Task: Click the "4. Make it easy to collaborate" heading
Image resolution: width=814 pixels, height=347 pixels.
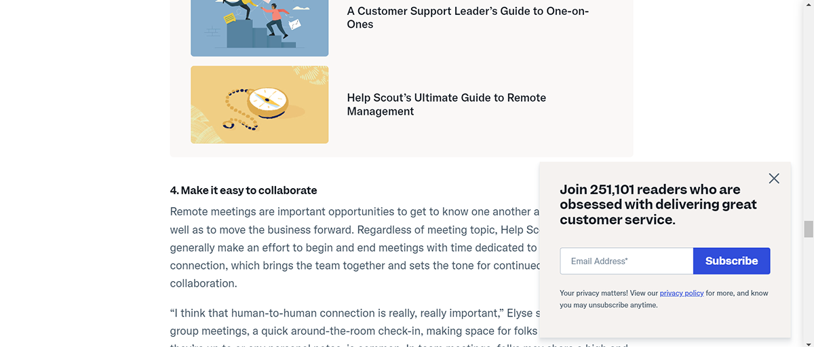Action: 244,190
